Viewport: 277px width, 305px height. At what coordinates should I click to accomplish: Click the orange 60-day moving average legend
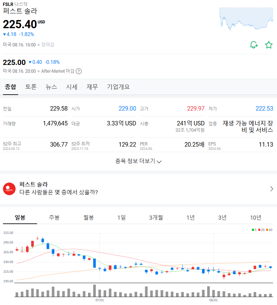[269, 230]
